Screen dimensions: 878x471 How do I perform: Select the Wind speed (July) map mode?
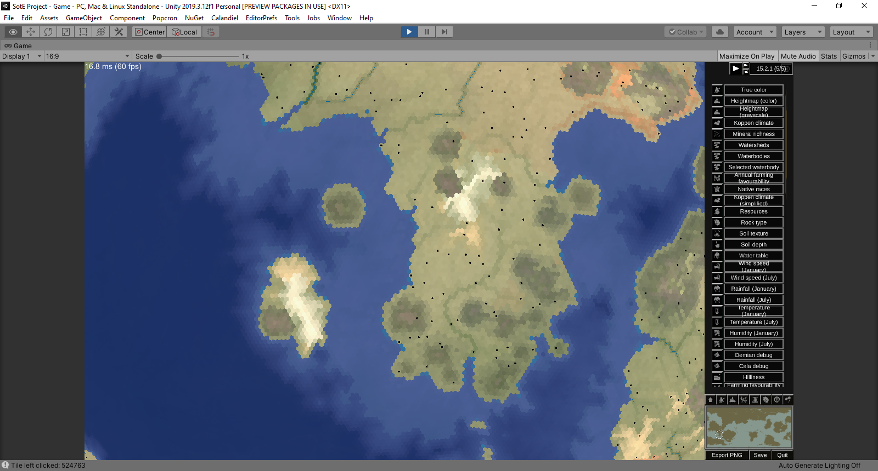click(x=754, y=278)
